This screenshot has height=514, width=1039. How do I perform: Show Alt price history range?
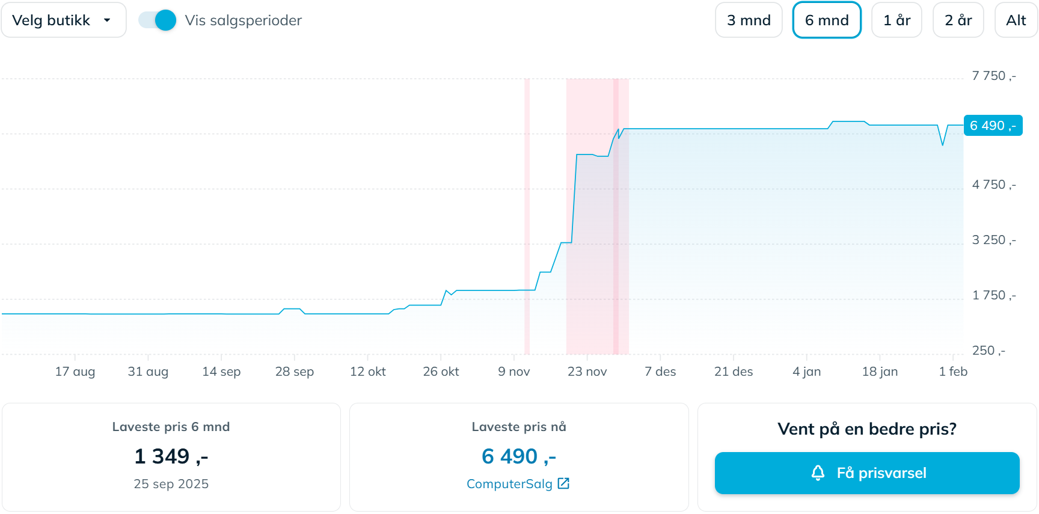pos(1016,20)
